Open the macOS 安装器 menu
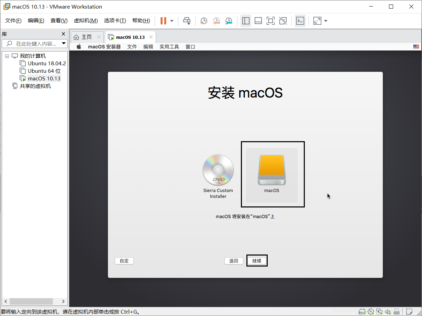The width and height of the screenshot is (422, 316). (x=104, y=47)
